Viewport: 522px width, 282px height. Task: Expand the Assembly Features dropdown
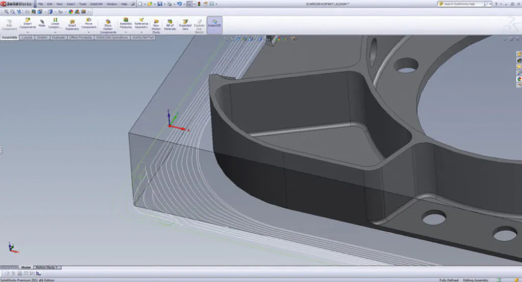(x=125, y=33)
